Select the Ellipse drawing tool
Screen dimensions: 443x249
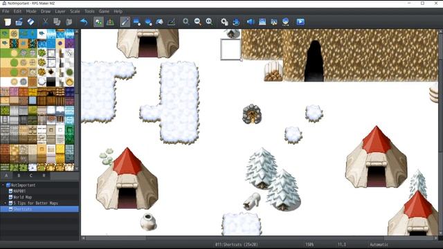pyautogui.click(x=148, y=21)
